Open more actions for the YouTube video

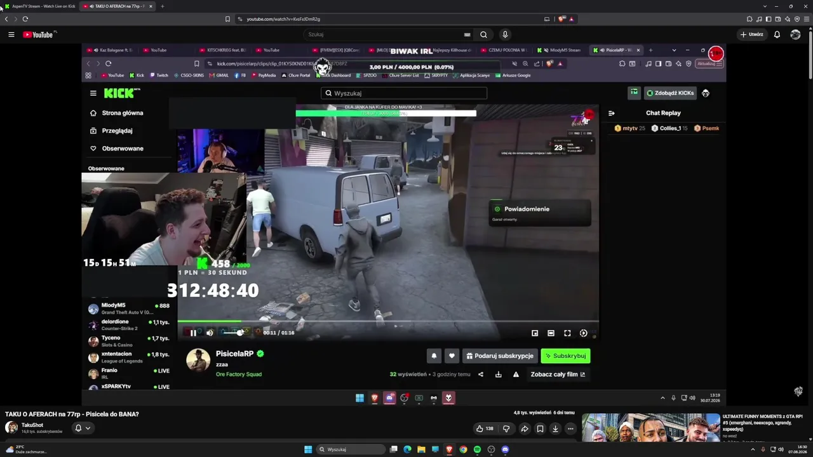point(570,428)
